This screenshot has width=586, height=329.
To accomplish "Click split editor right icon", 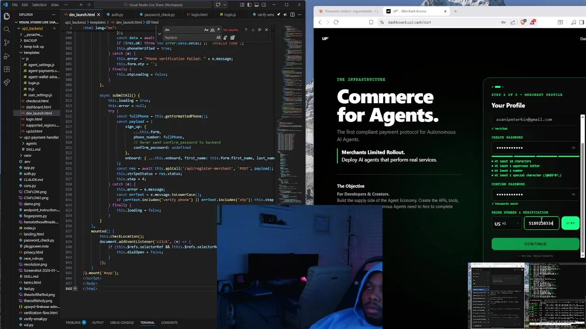I will 292,15.
